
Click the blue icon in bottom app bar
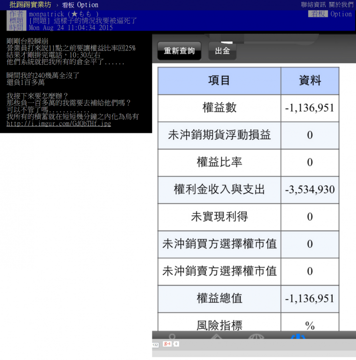click(x=298, y=336)
